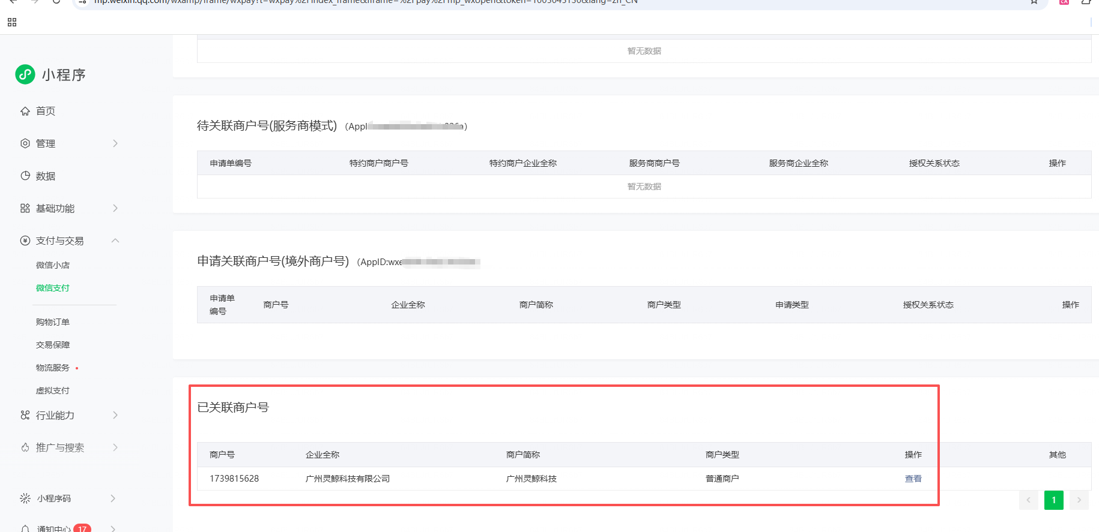
Task: Expand the 通知中心 menu chevron
Action: pyautogui.click(x=113, y=528)
